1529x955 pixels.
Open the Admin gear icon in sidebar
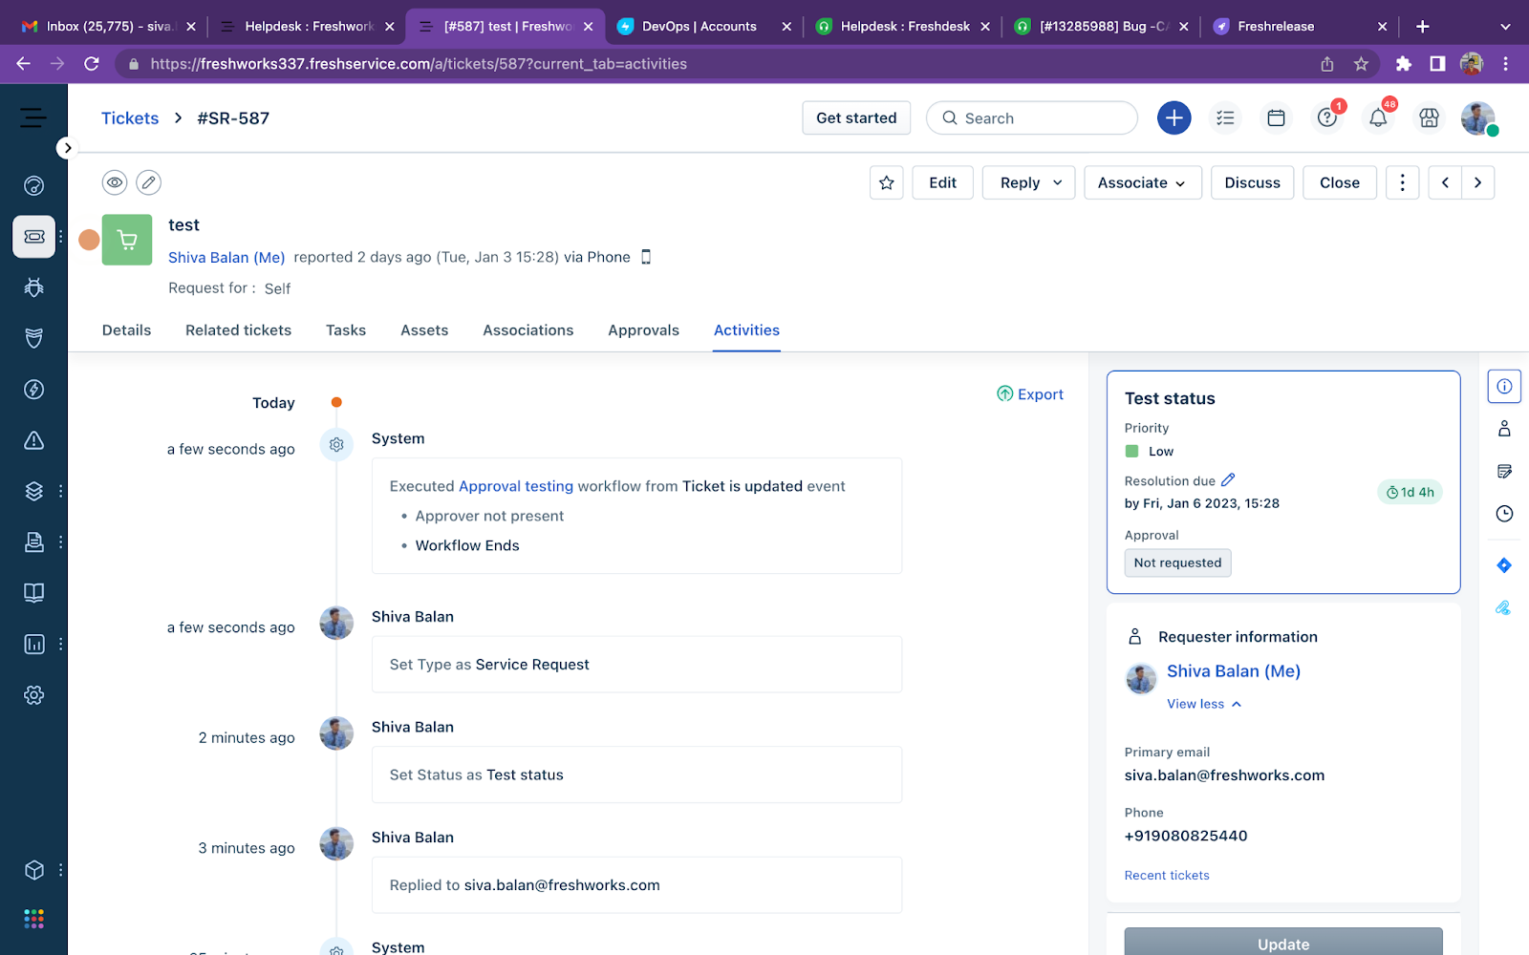pos(33,695)
